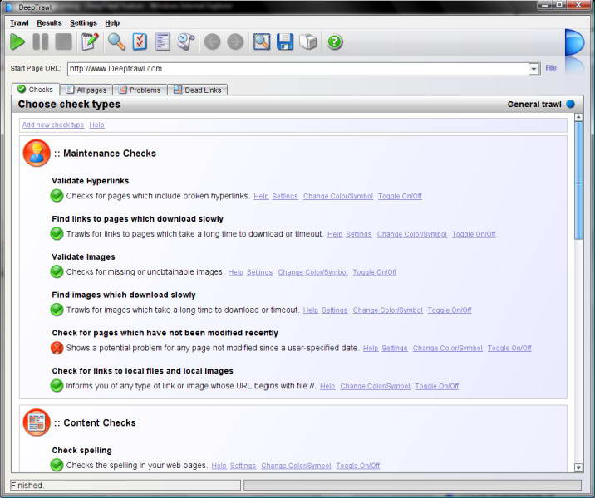Start the trawl with green play button

(x=17, y=41)
